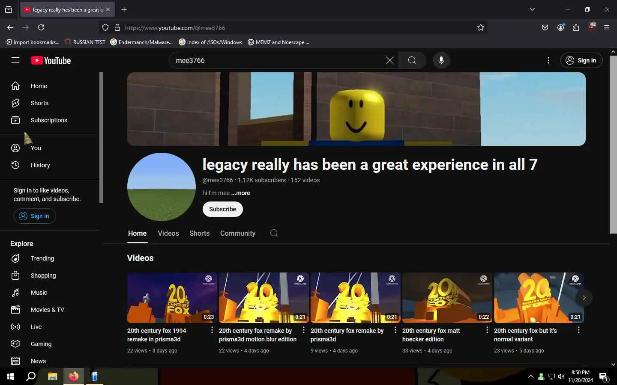
Task: Switch to the channel Shorts tab
Action: [200, 233]
